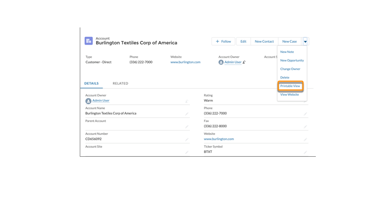Click the change owner icon in header
The height and width of the screenshot is (214, 382).
(244, 62)
